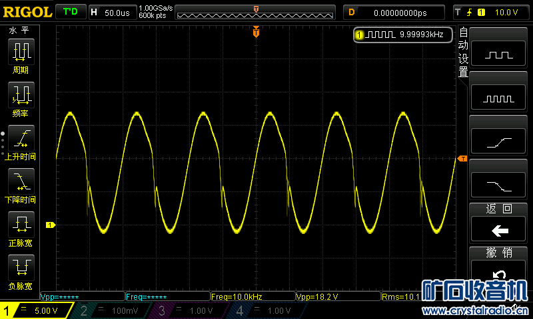
Task: Pick the multi-cycle waveform auto-setup option
Action: (x=500, y=98)
